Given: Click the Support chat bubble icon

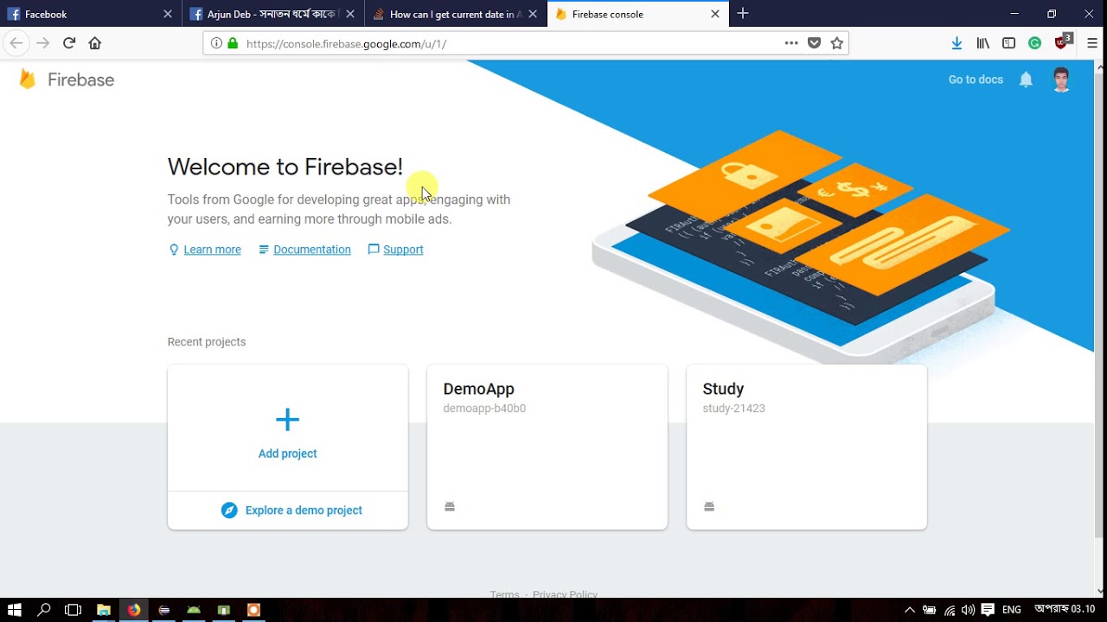Looking at the screenshot, I should (374, 250).
